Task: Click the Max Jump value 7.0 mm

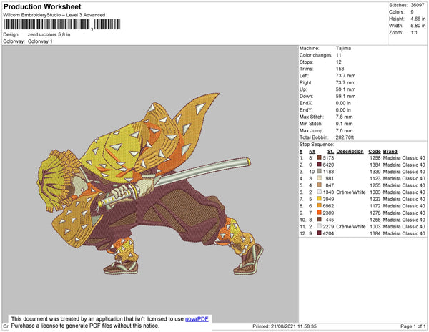Action: (344, 130)
